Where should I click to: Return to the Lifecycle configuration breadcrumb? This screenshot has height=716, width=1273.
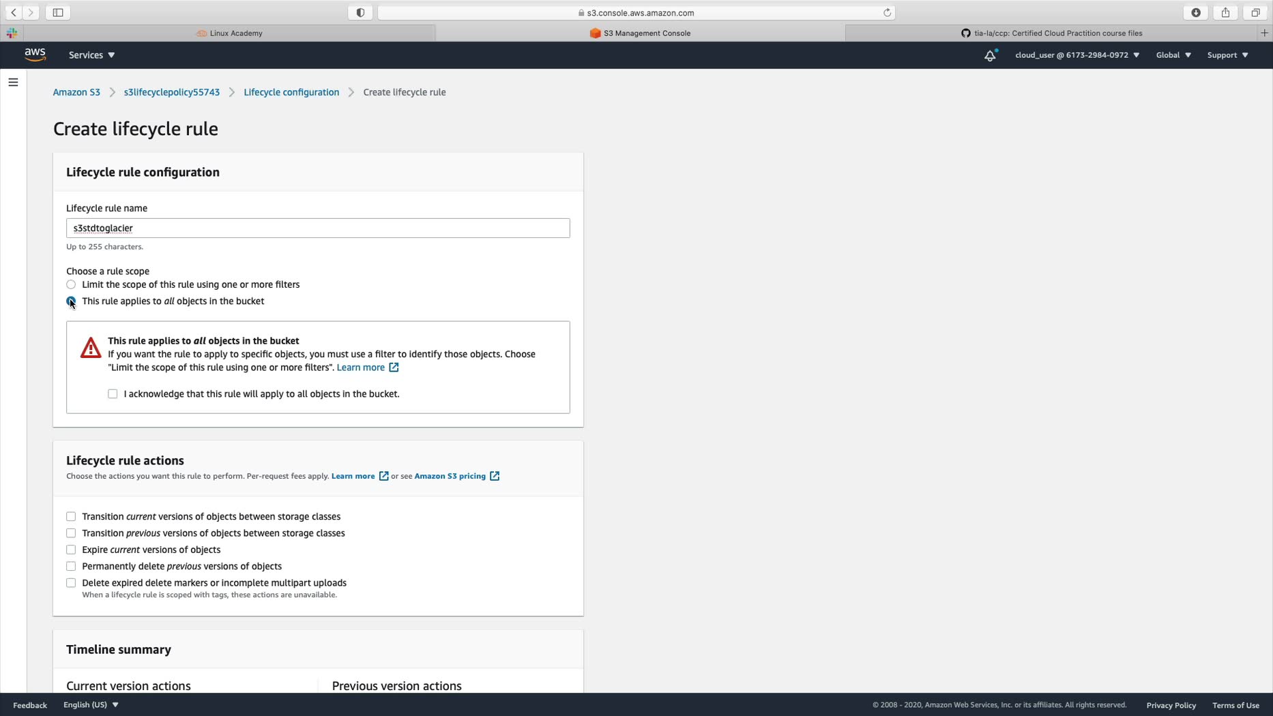(291, 92)
